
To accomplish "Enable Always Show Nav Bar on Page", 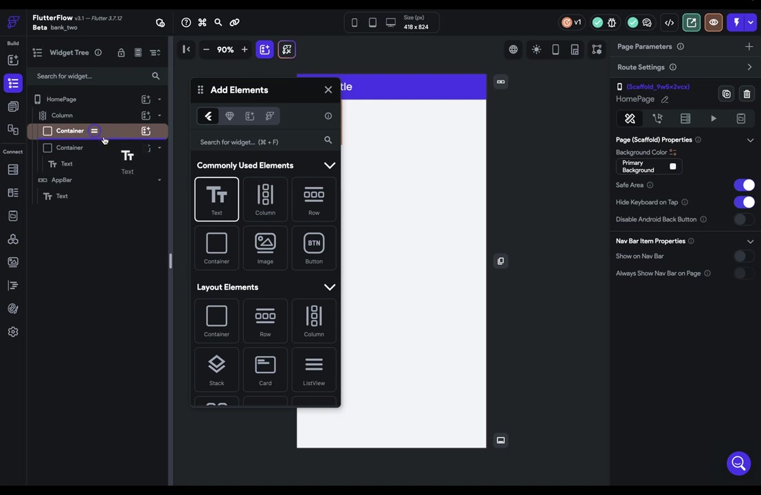I will point(744,273).
